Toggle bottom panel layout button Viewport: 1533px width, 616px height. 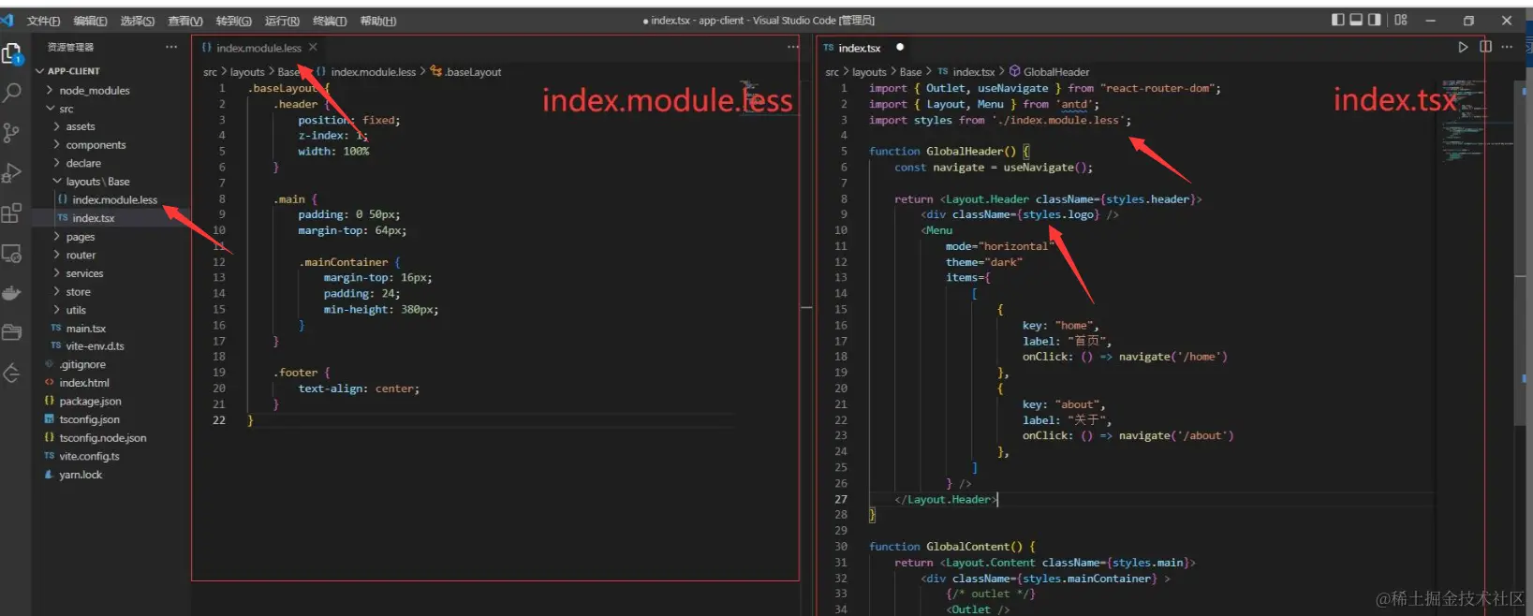point(1356,20)
